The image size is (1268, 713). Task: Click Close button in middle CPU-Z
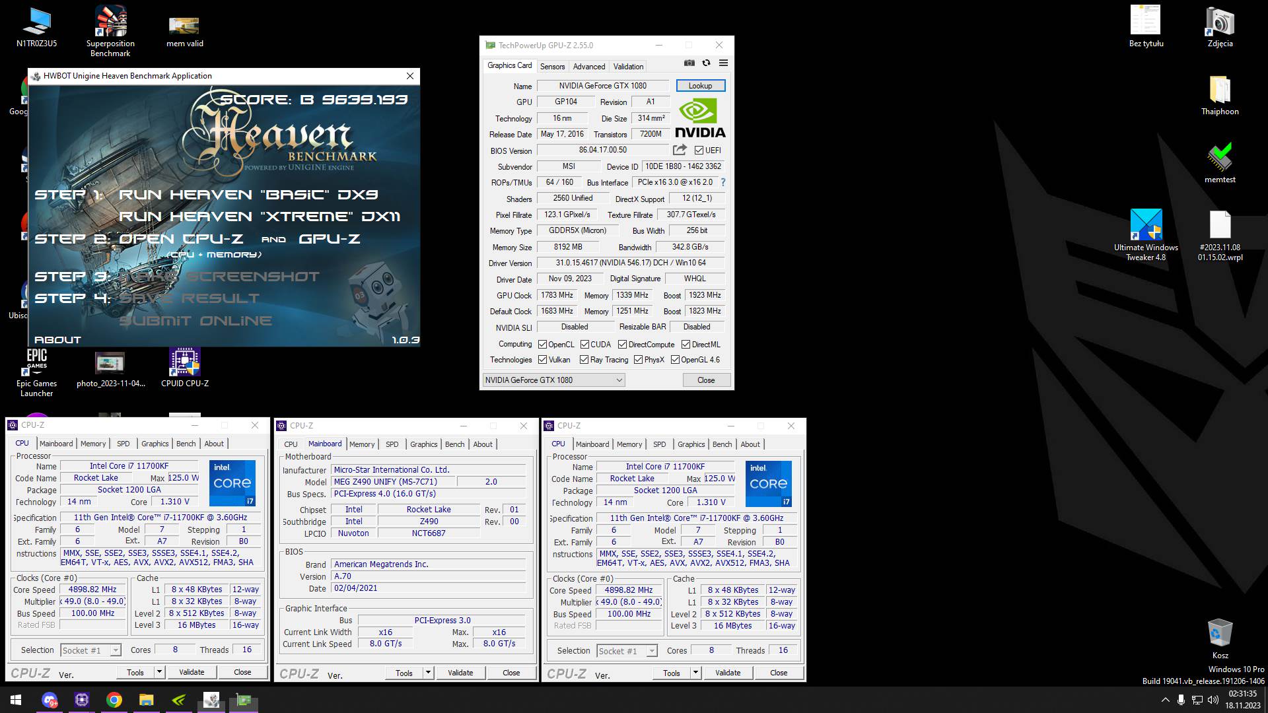pyautogui.click(x=511, y=673)
